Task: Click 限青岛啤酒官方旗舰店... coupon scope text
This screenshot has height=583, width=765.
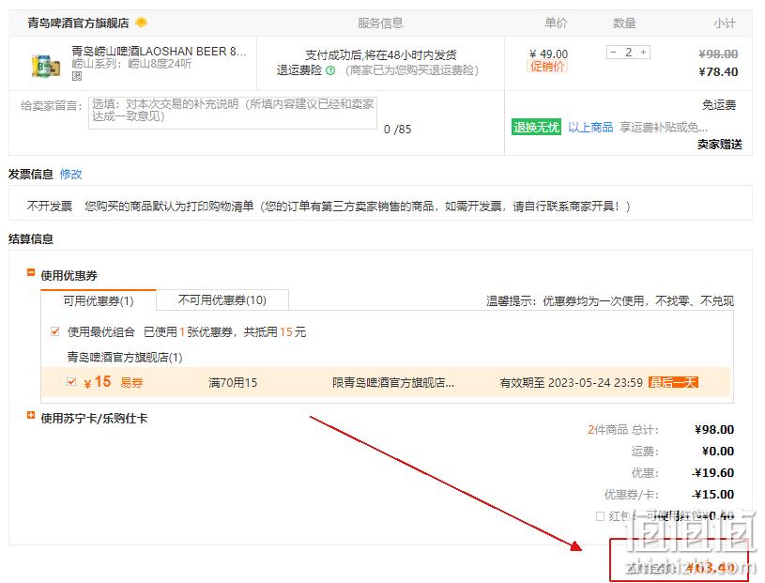Action: 393,382
